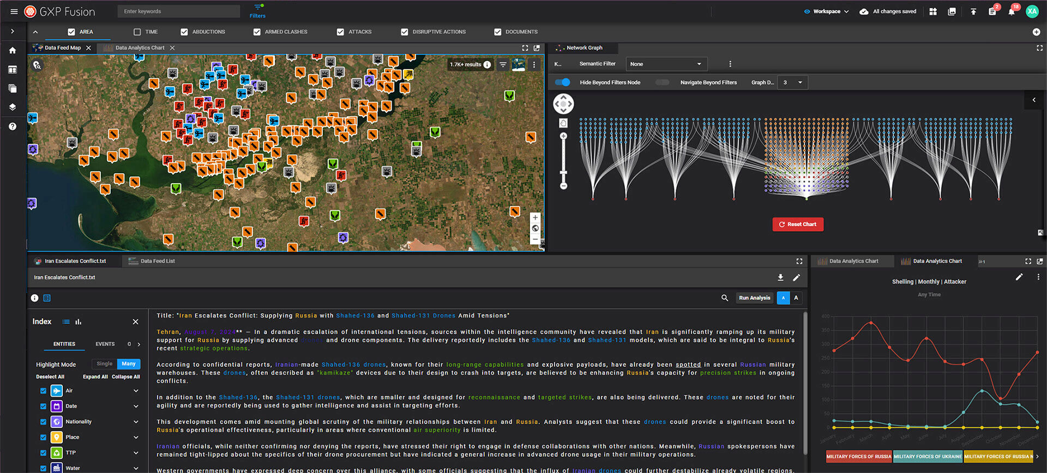
Task: Edit the Shelling chart with pencil icon
Action: coord(1019,277)
